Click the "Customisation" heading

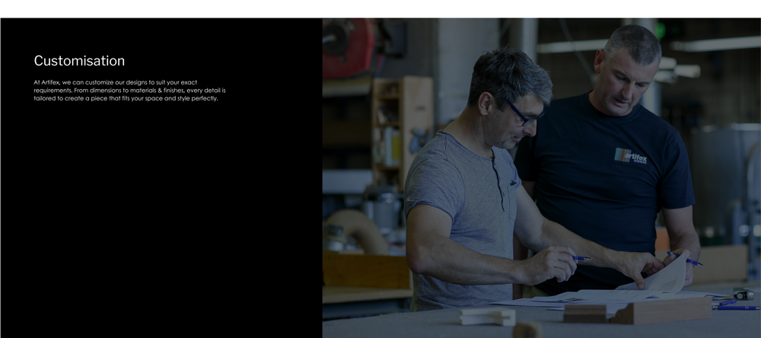click(79, 61)
